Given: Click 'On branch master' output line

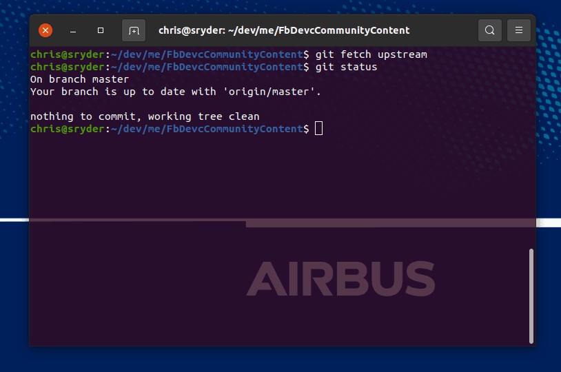Looking at the screenshot, I should click(x=79, y=79).
